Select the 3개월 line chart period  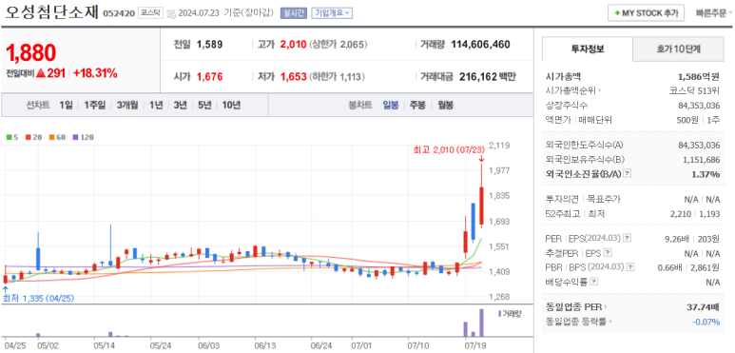(x=127, y=105)
